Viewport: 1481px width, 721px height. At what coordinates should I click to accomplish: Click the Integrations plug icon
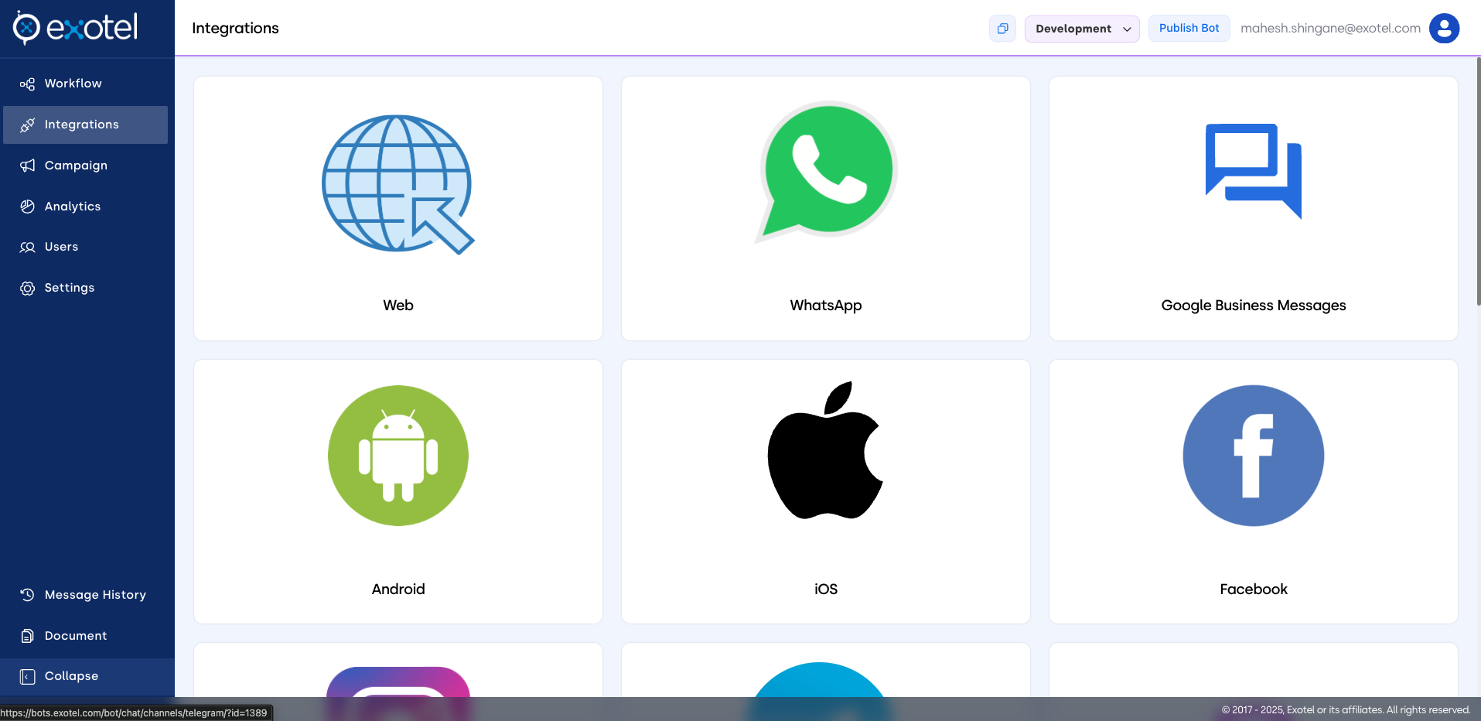click(x=27, y=125)
